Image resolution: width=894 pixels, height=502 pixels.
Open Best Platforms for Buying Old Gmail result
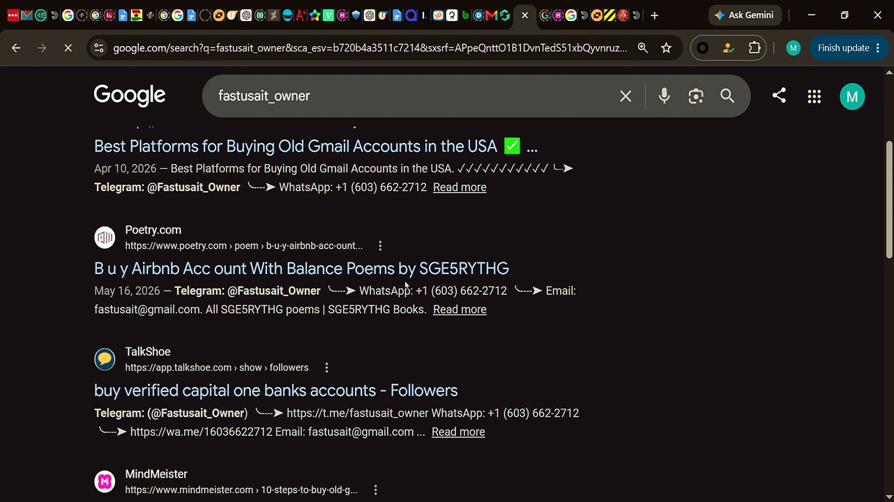(316, 146)
